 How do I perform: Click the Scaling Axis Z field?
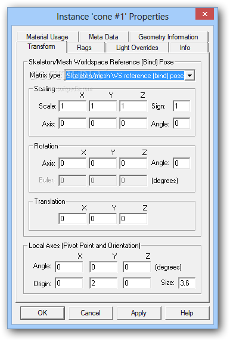coord(133,123)
